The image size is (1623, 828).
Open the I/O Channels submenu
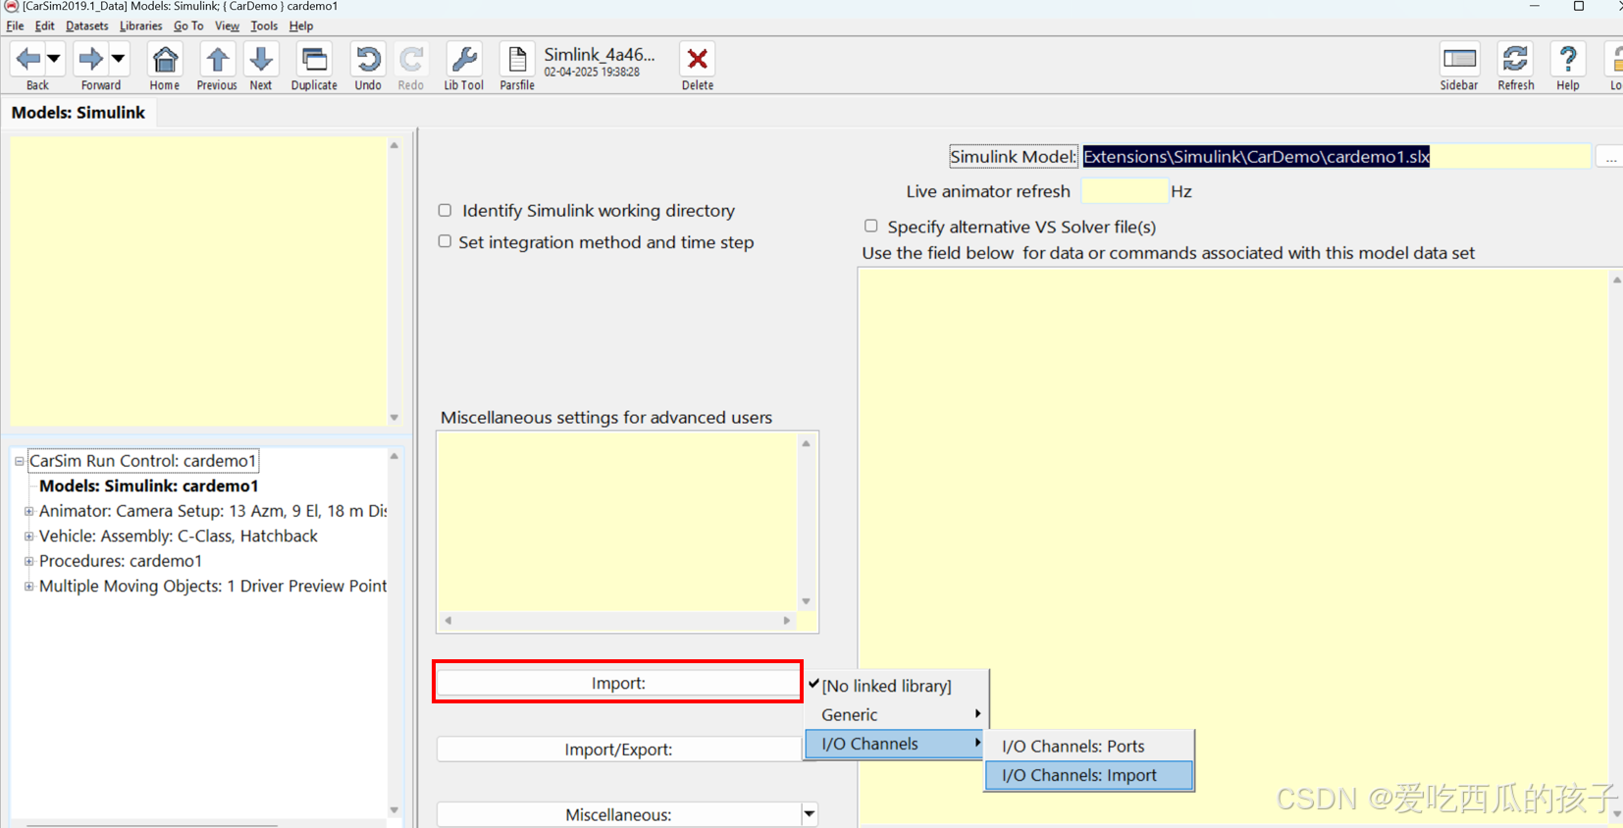tap(895, 744)
